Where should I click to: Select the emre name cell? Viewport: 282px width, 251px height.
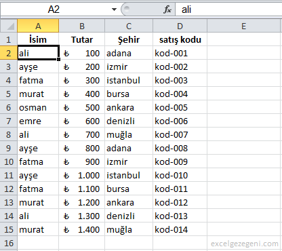[38, 121]
